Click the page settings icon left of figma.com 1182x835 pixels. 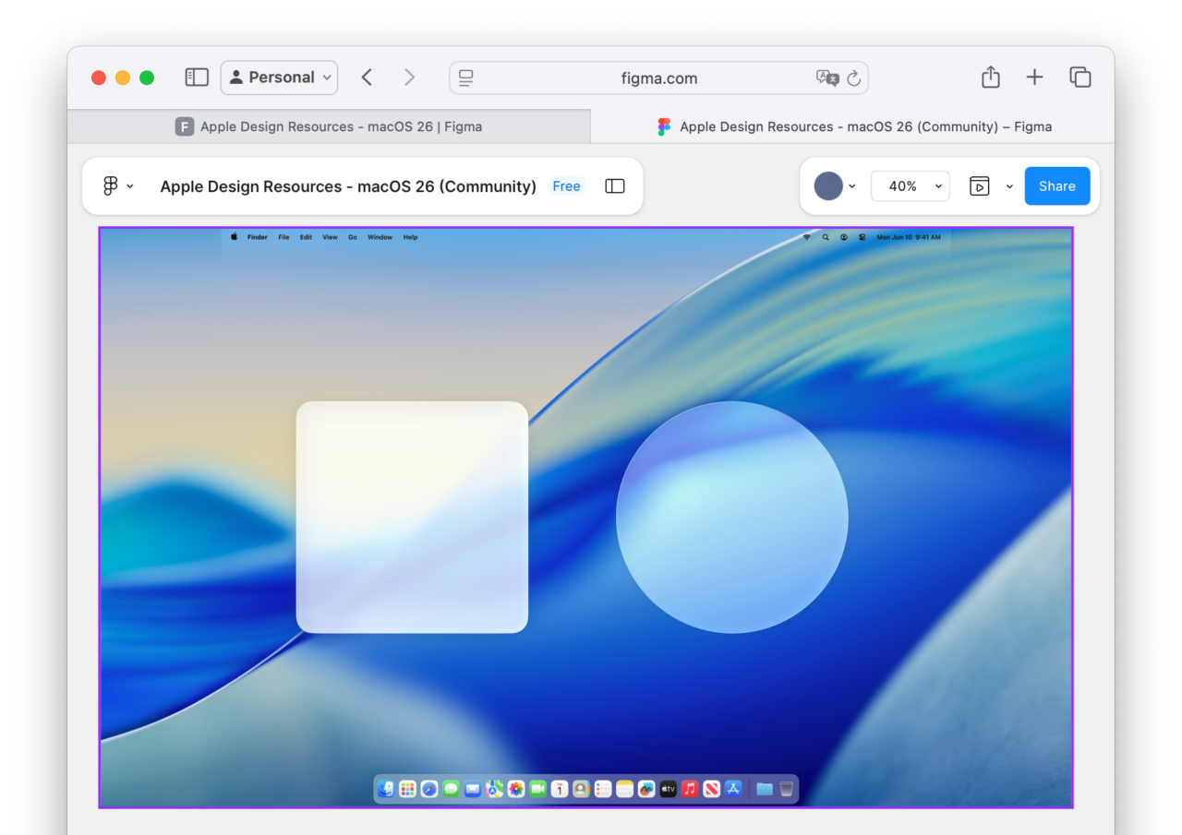point(465,78)
